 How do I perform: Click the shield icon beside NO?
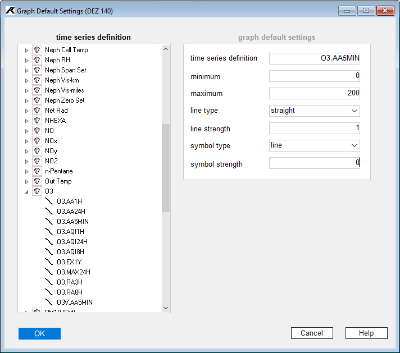point(37,131)
